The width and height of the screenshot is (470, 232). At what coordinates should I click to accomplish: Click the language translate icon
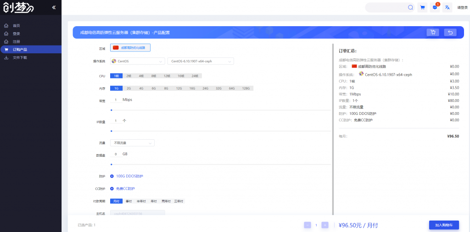447,7
